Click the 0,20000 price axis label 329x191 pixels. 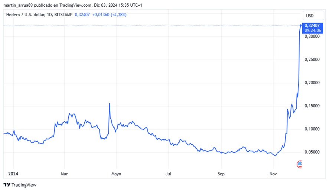(312, 83)
